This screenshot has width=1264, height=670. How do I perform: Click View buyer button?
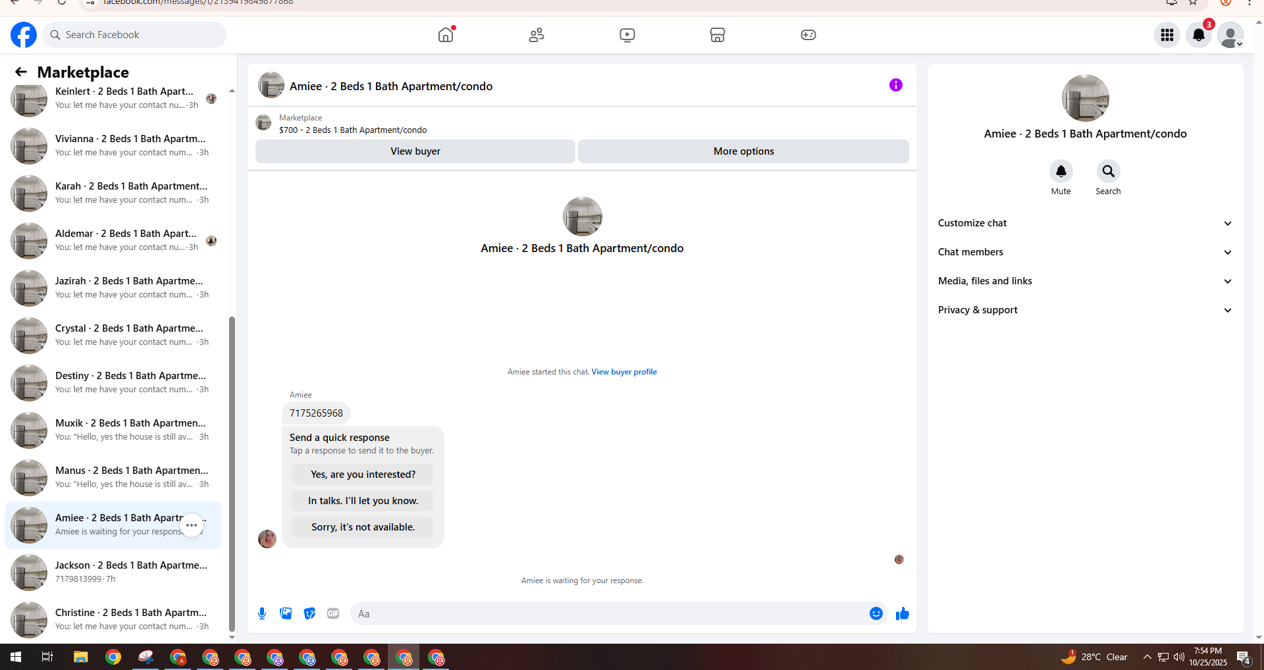[415, 151]
